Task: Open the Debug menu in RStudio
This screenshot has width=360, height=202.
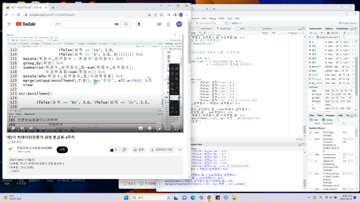Action: [212, 18]
